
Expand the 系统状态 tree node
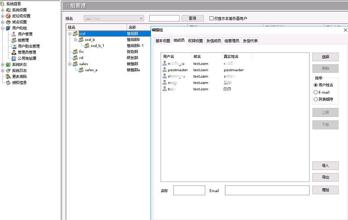click(3, 65)
